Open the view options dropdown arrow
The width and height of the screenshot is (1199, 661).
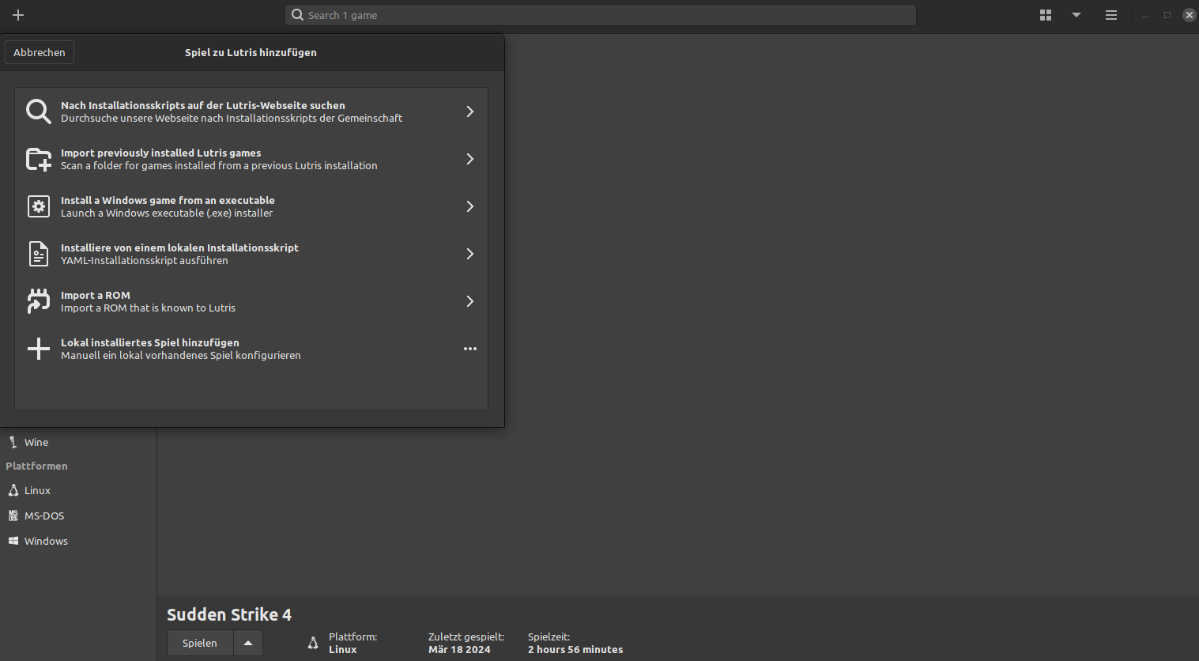pos(1076,15)
